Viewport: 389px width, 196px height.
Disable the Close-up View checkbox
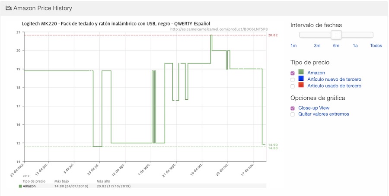(x=293, y=108)
